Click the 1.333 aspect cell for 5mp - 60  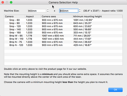29,20
